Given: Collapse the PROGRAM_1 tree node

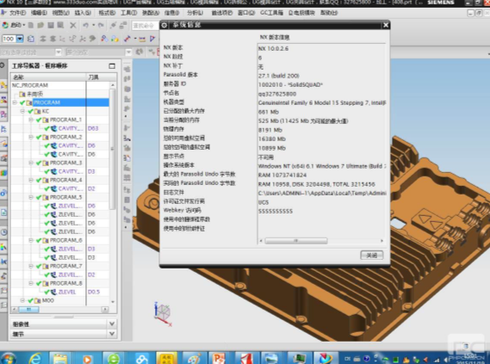Looking at the screenshot, I should (x=31, y=120).
